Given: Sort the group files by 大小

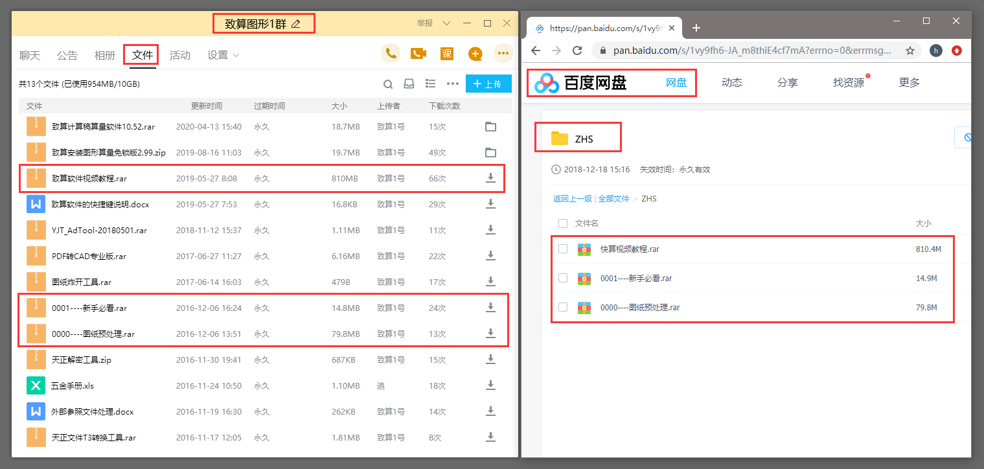Looking at the screenshot, I should (339, 106).
